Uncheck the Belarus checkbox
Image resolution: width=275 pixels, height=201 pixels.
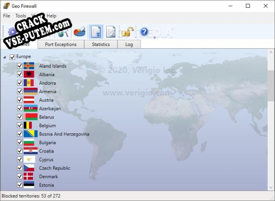tap(20, 117)
